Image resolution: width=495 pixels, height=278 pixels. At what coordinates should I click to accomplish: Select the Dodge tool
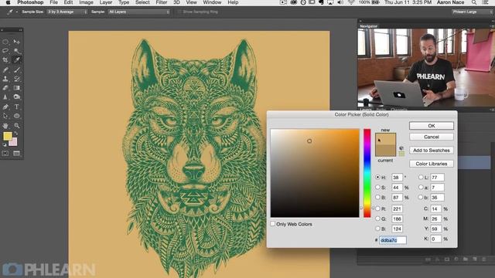(17, 97)
